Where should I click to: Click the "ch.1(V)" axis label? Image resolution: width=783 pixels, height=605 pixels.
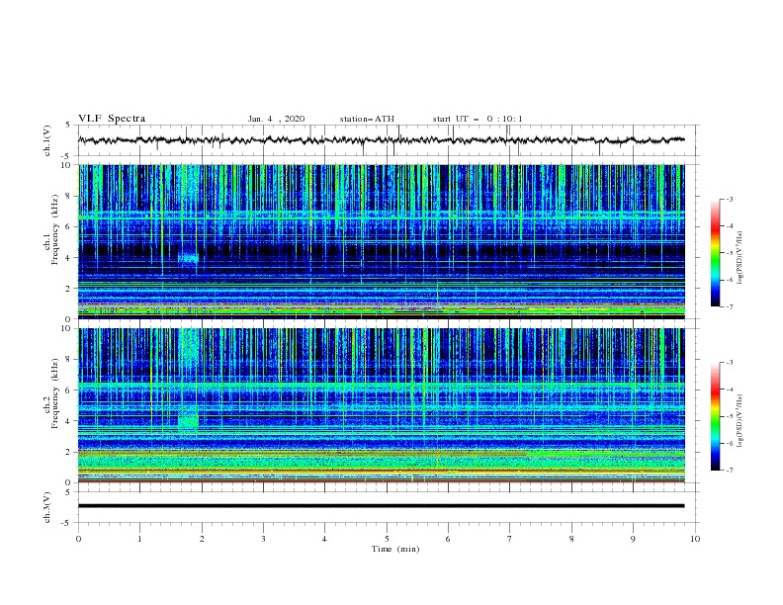(47, 140)
